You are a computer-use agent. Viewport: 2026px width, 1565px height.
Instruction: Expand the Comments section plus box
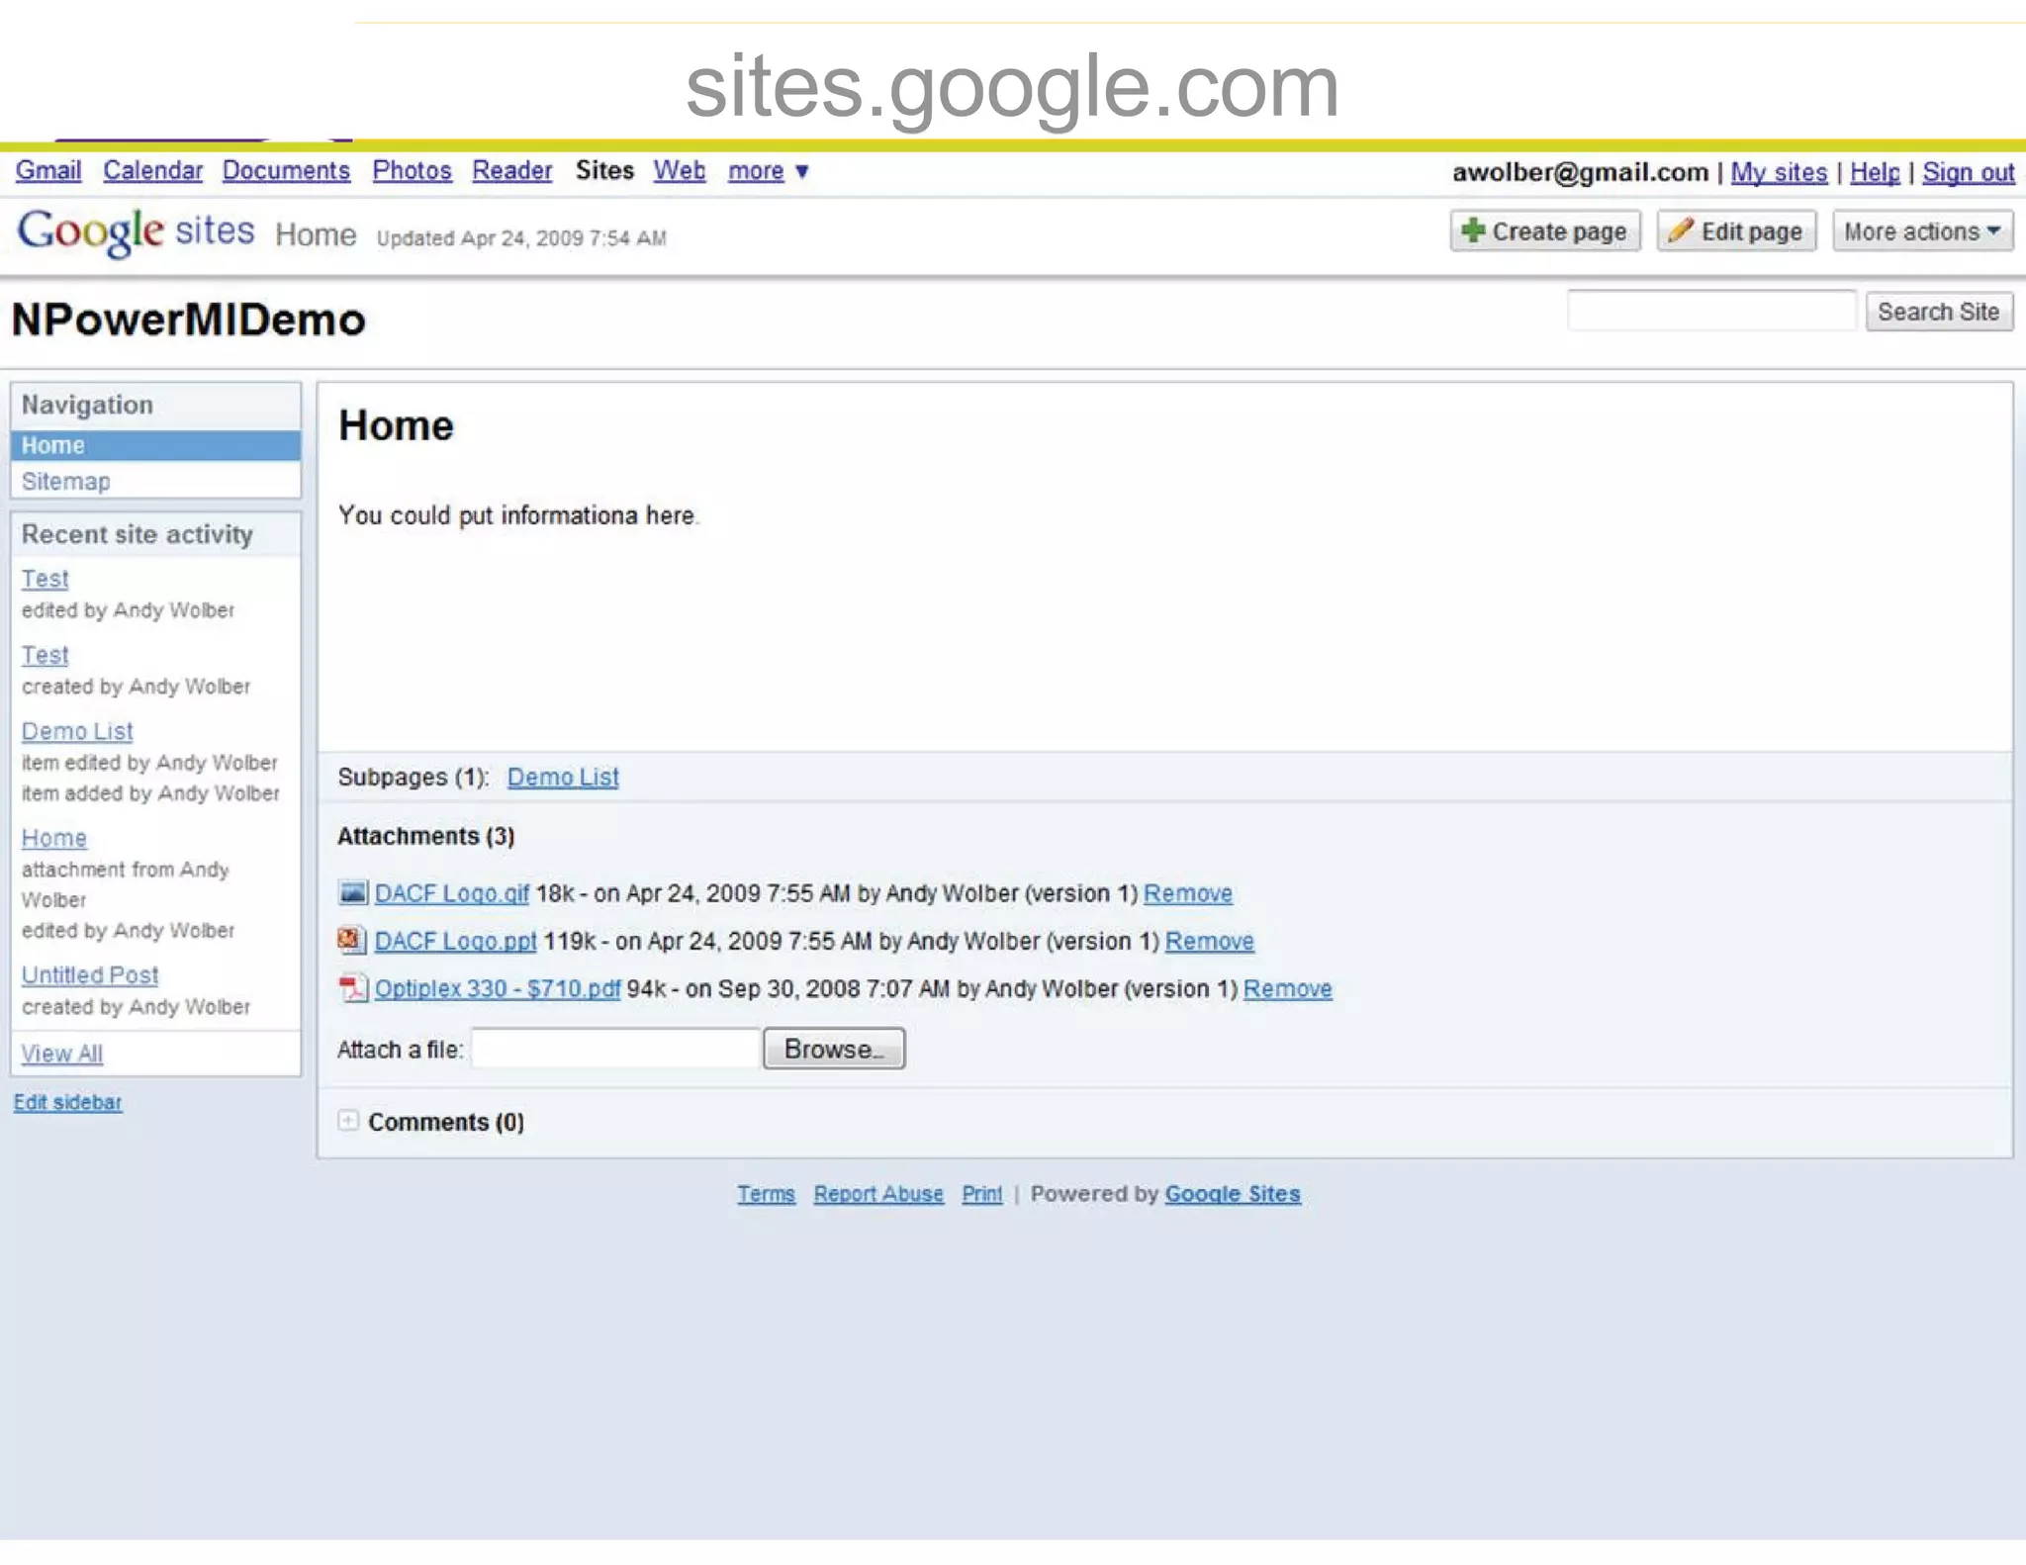click(x=348, y=1121)
